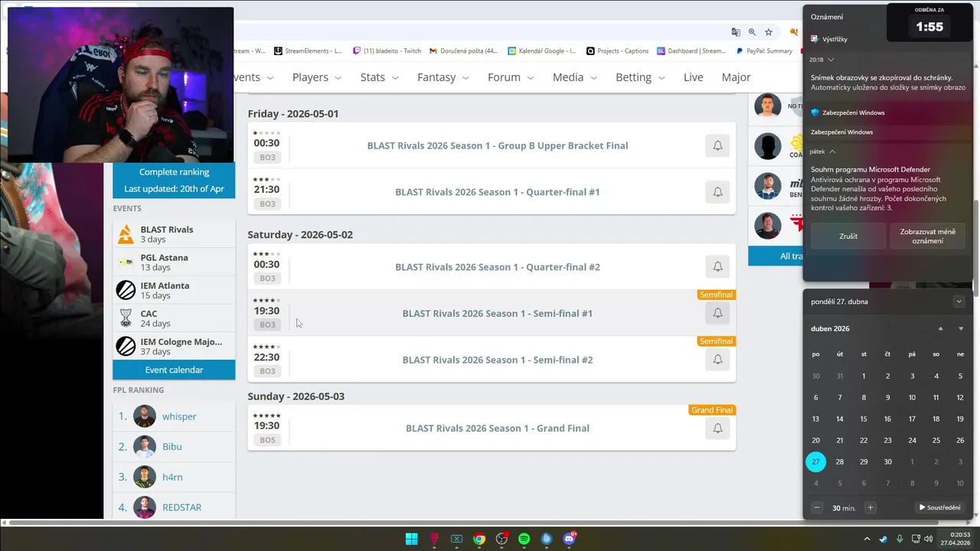This screenshot has width=980, height=551.
Task: Open the Dashboard Streamlabs bookmark
Action: tap(691, 51)
